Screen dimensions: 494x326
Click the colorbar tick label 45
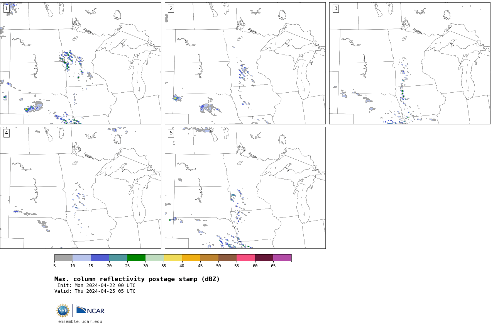pos(200,266)
